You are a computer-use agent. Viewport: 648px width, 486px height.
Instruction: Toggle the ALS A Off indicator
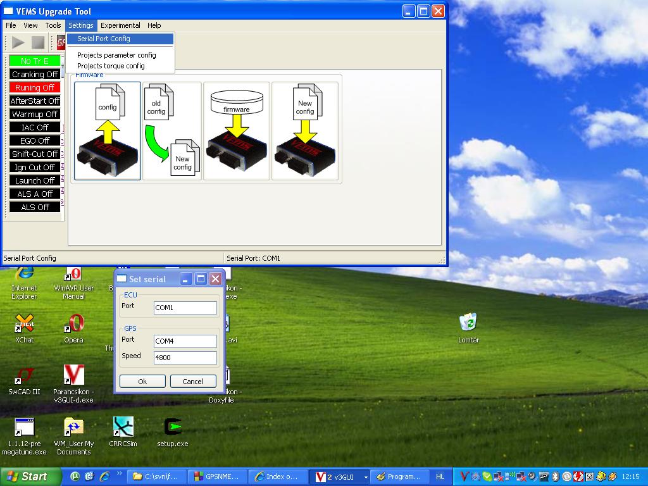(x=35, y=194)
